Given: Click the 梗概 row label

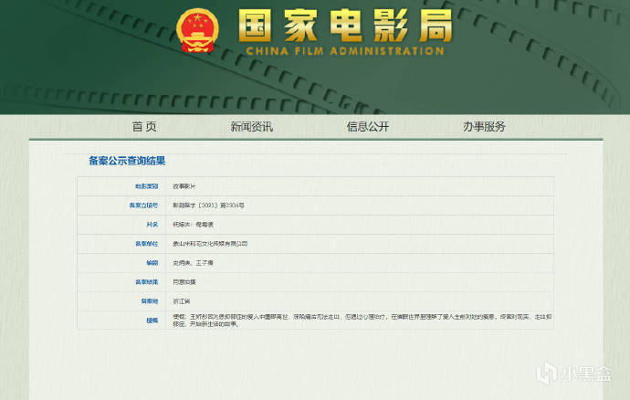Looking at the screenshot, I should [152, 321].
